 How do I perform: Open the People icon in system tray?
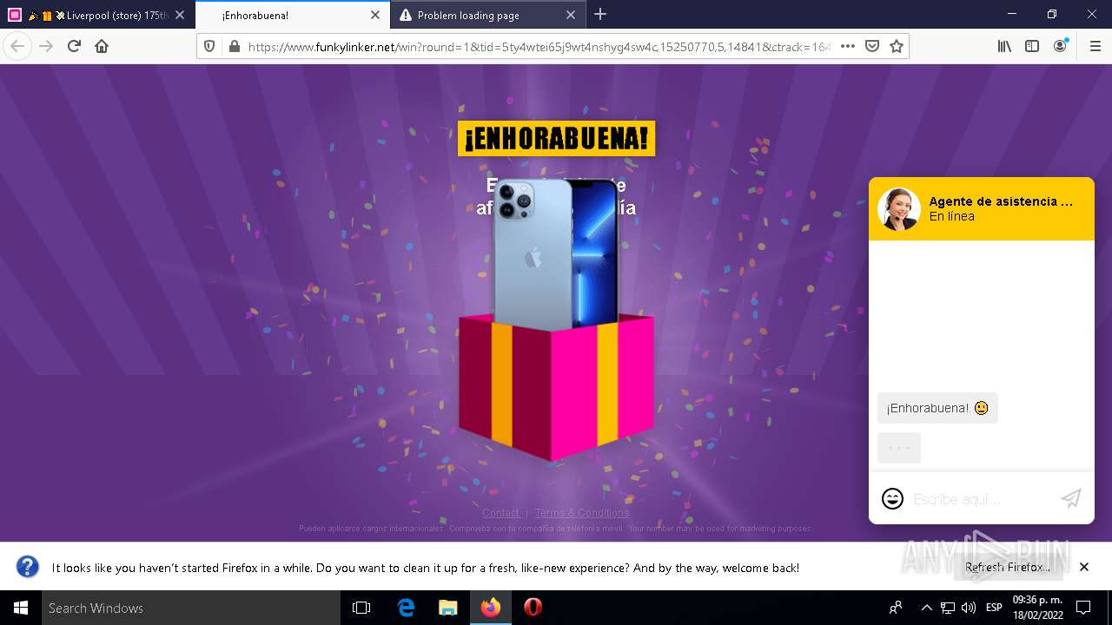[896, 608]
